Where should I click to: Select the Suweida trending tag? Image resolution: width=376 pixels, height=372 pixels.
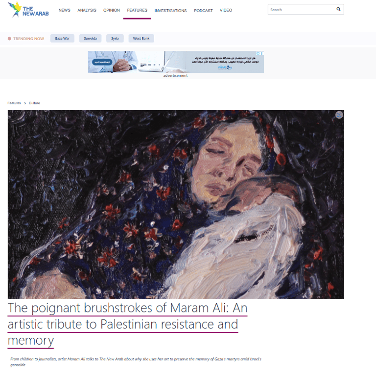click(91, 38)
